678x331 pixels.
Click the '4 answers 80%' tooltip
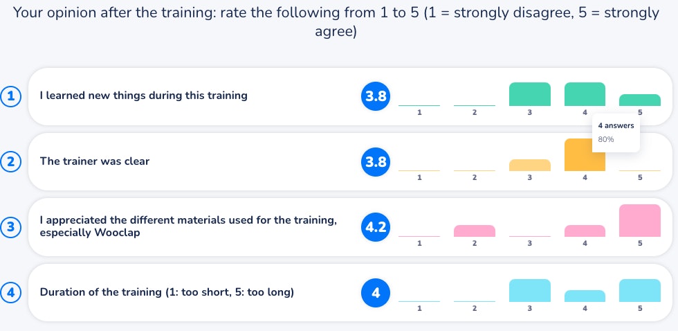(616, 132)
